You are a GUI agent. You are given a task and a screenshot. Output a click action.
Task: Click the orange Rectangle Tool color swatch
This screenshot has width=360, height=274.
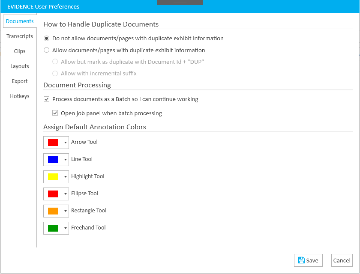(53, 211)
